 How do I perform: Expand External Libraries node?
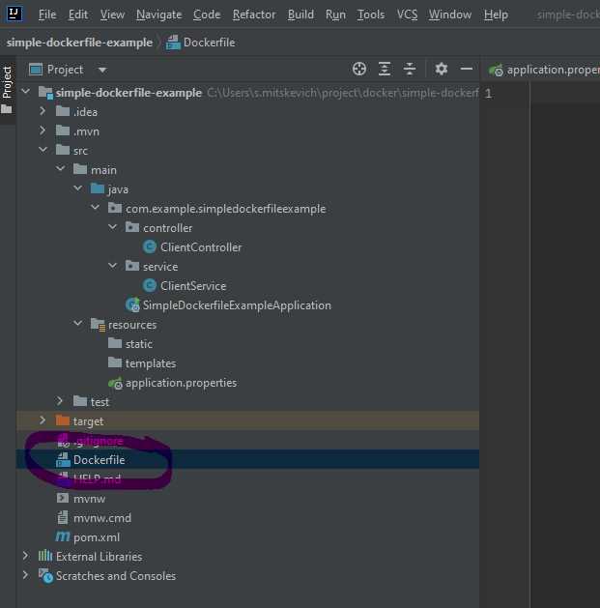25,556
